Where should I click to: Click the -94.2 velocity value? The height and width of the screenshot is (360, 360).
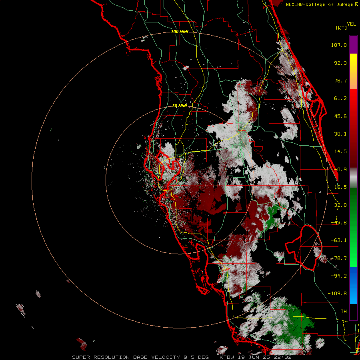pos(339,276)
